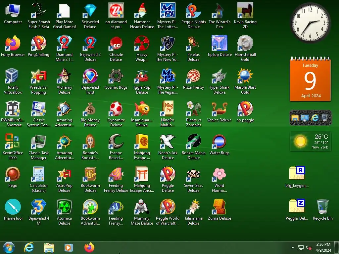Select The Wizard's Pen icon
This screenshot has width=339, height=254.
[x=219, y=10]
